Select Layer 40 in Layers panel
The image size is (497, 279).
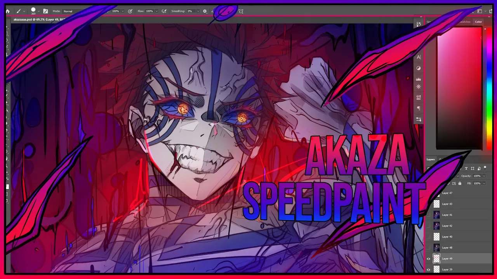[x=459, y=236]
